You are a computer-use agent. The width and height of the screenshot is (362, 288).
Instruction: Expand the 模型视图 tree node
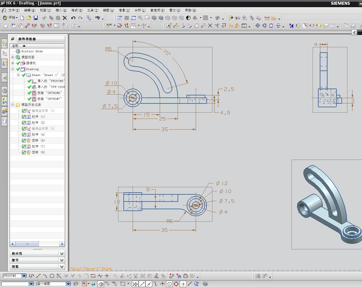pos(13,57)
